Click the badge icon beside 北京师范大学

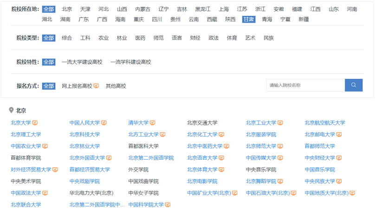(280, 146)
